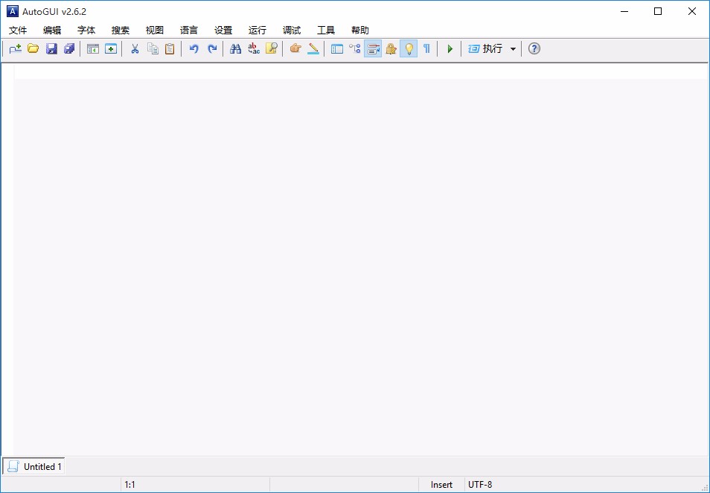Image resolution: width=710 pixels, height=493 pixels.
Task: Open the 编辑 menu
Action: 52,31
